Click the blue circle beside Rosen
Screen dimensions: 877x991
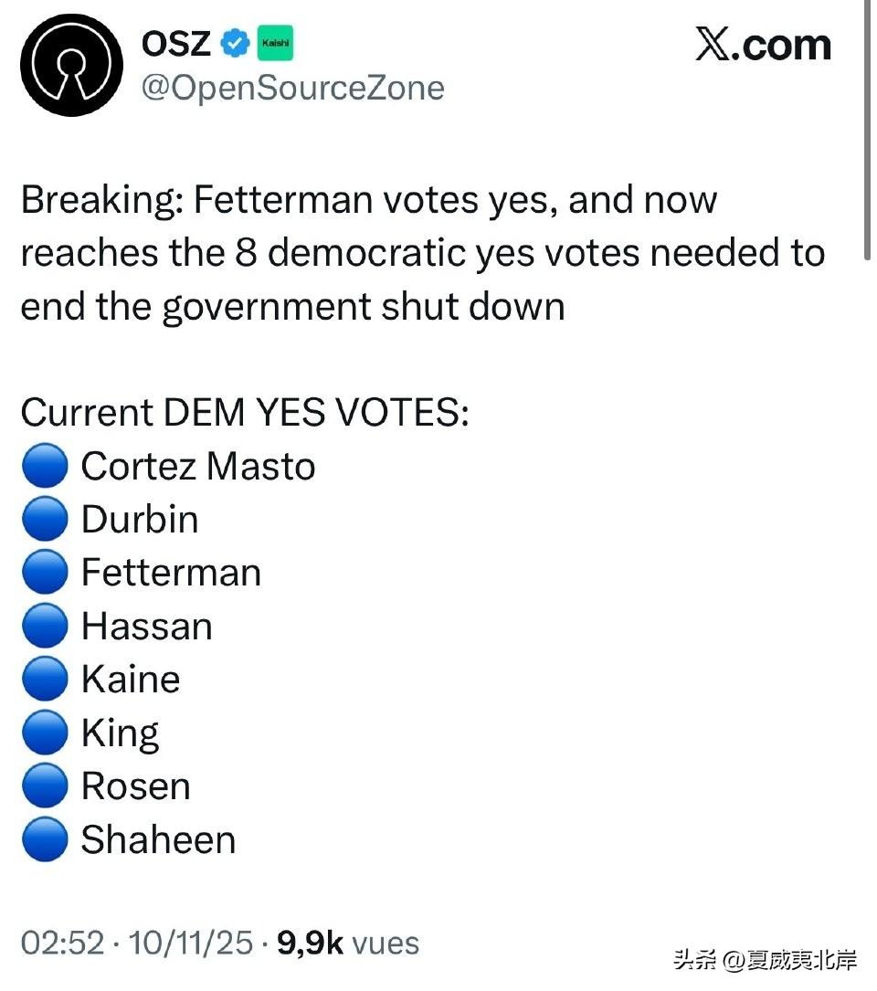45,786
